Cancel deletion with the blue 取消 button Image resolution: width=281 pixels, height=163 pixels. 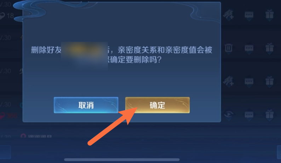pyautogui.click(x=86, y=105)
